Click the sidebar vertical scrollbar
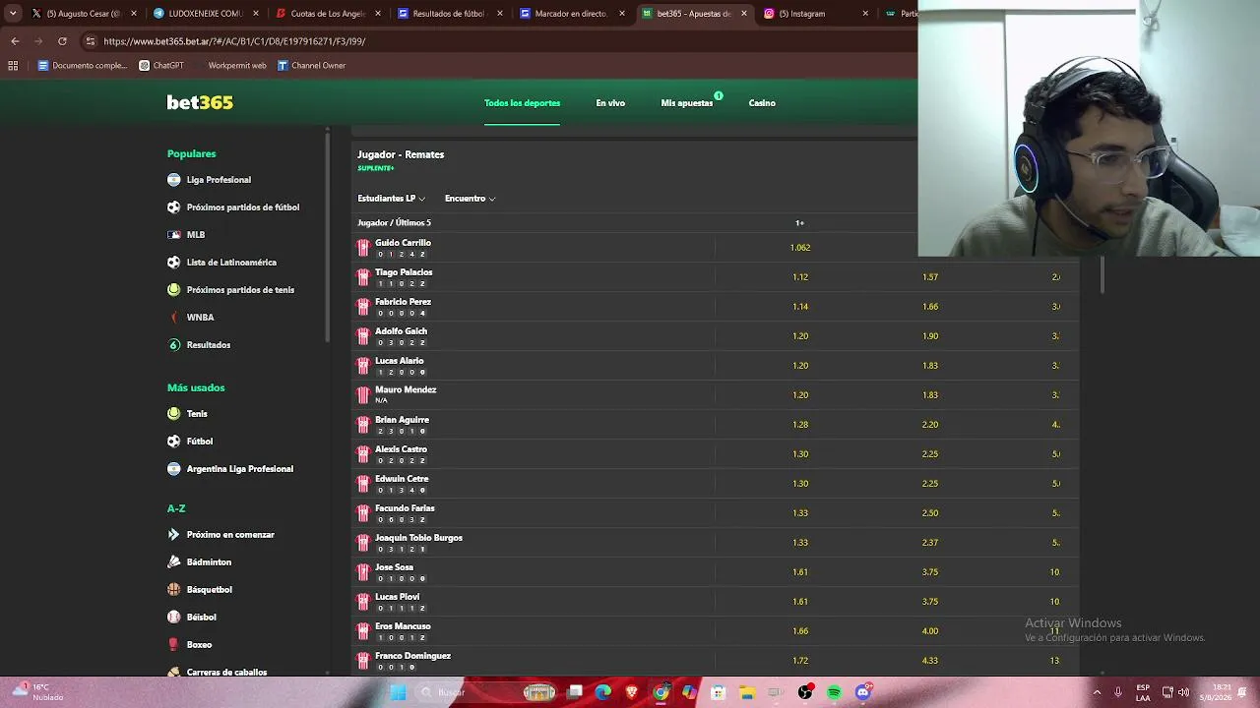 pyautogui.click(x=328, y=236)
